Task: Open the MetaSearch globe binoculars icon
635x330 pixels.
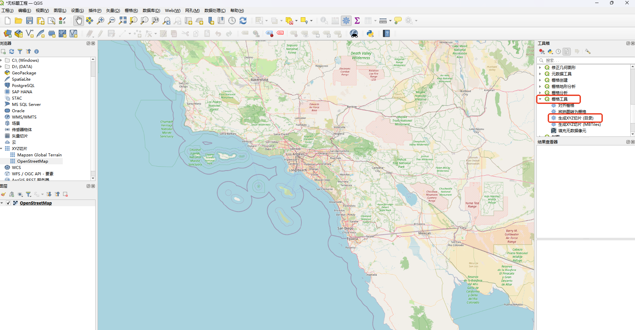Action: coord(354,34)
